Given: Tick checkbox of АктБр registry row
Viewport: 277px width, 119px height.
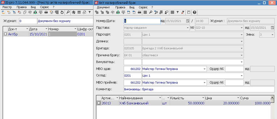Looking at the screenshot, I should tap(5, 34).
